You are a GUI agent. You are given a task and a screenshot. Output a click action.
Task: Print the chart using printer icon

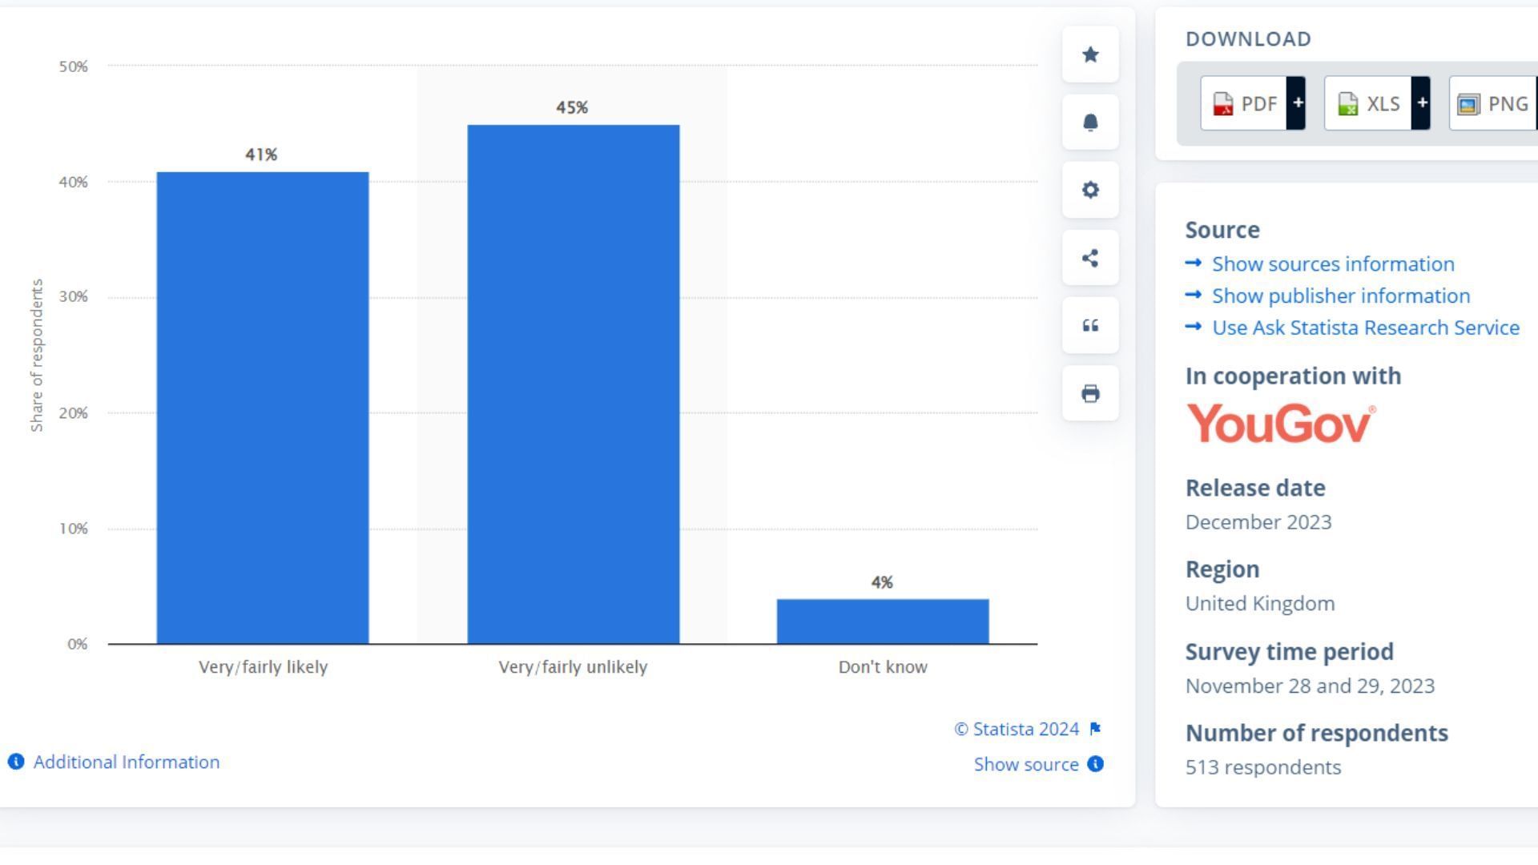[x=1090, y=393]
